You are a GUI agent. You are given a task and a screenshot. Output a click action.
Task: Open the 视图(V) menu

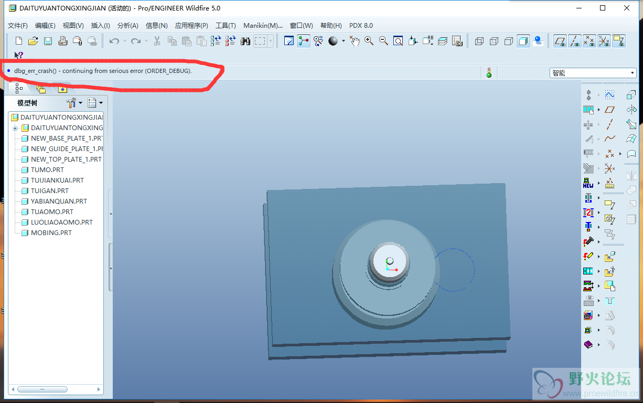tap(73, 25)
